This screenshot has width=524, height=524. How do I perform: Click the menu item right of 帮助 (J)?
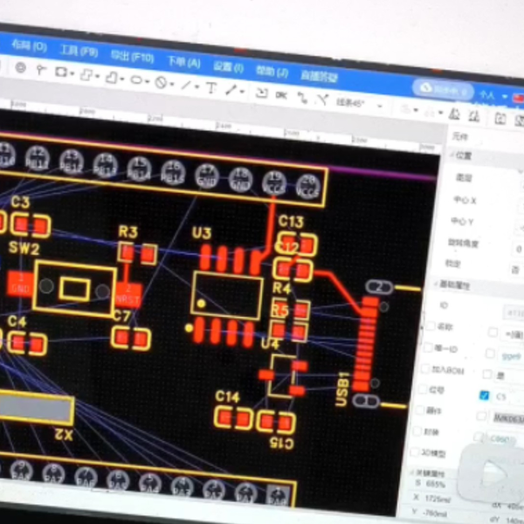[319, 77]
